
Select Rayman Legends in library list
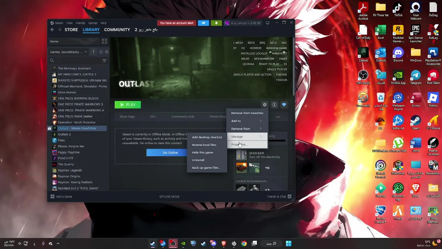pos(78,170)
